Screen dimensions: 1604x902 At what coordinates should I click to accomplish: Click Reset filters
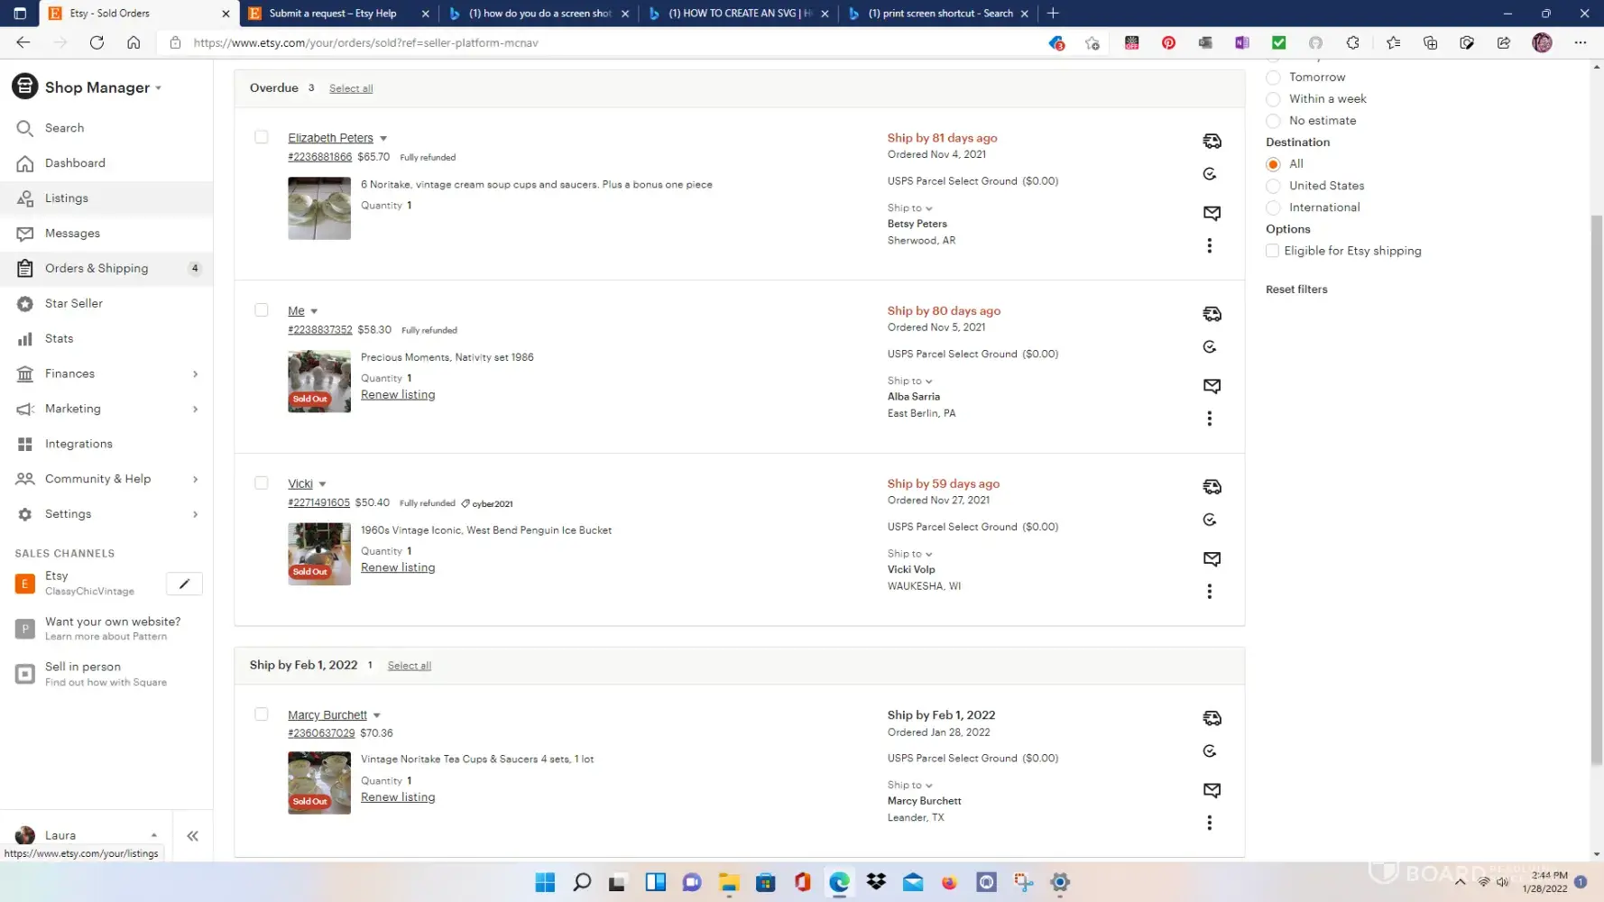tap(1295, 290)
